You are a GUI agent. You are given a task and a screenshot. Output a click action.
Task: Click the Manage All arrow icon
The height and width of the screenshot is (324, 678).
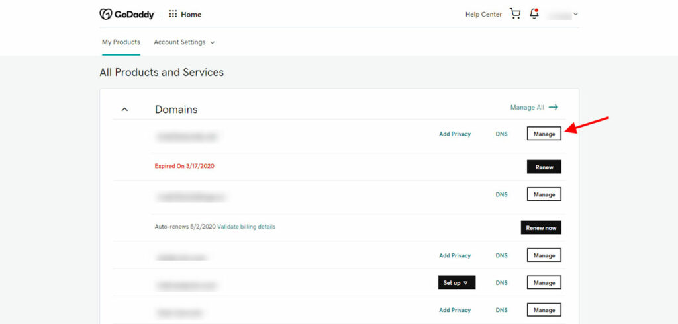(x=554, y=107)
